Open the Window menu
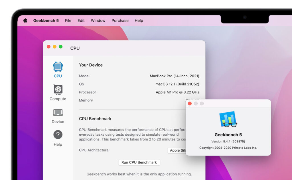 [98, 20]
